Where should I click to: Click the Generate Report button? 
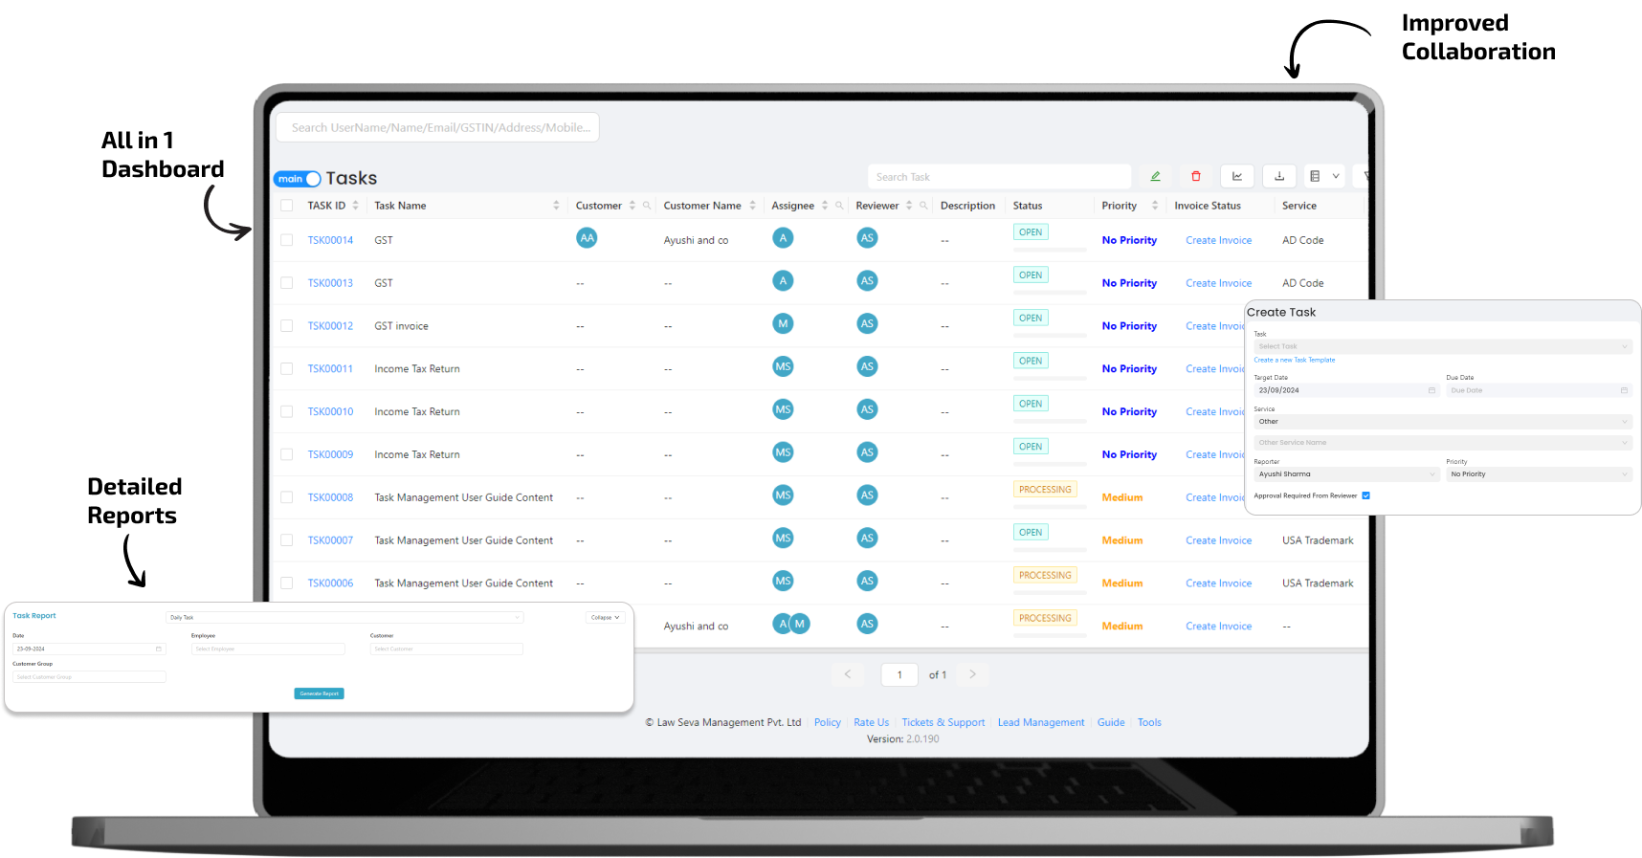tap(319, 693)
